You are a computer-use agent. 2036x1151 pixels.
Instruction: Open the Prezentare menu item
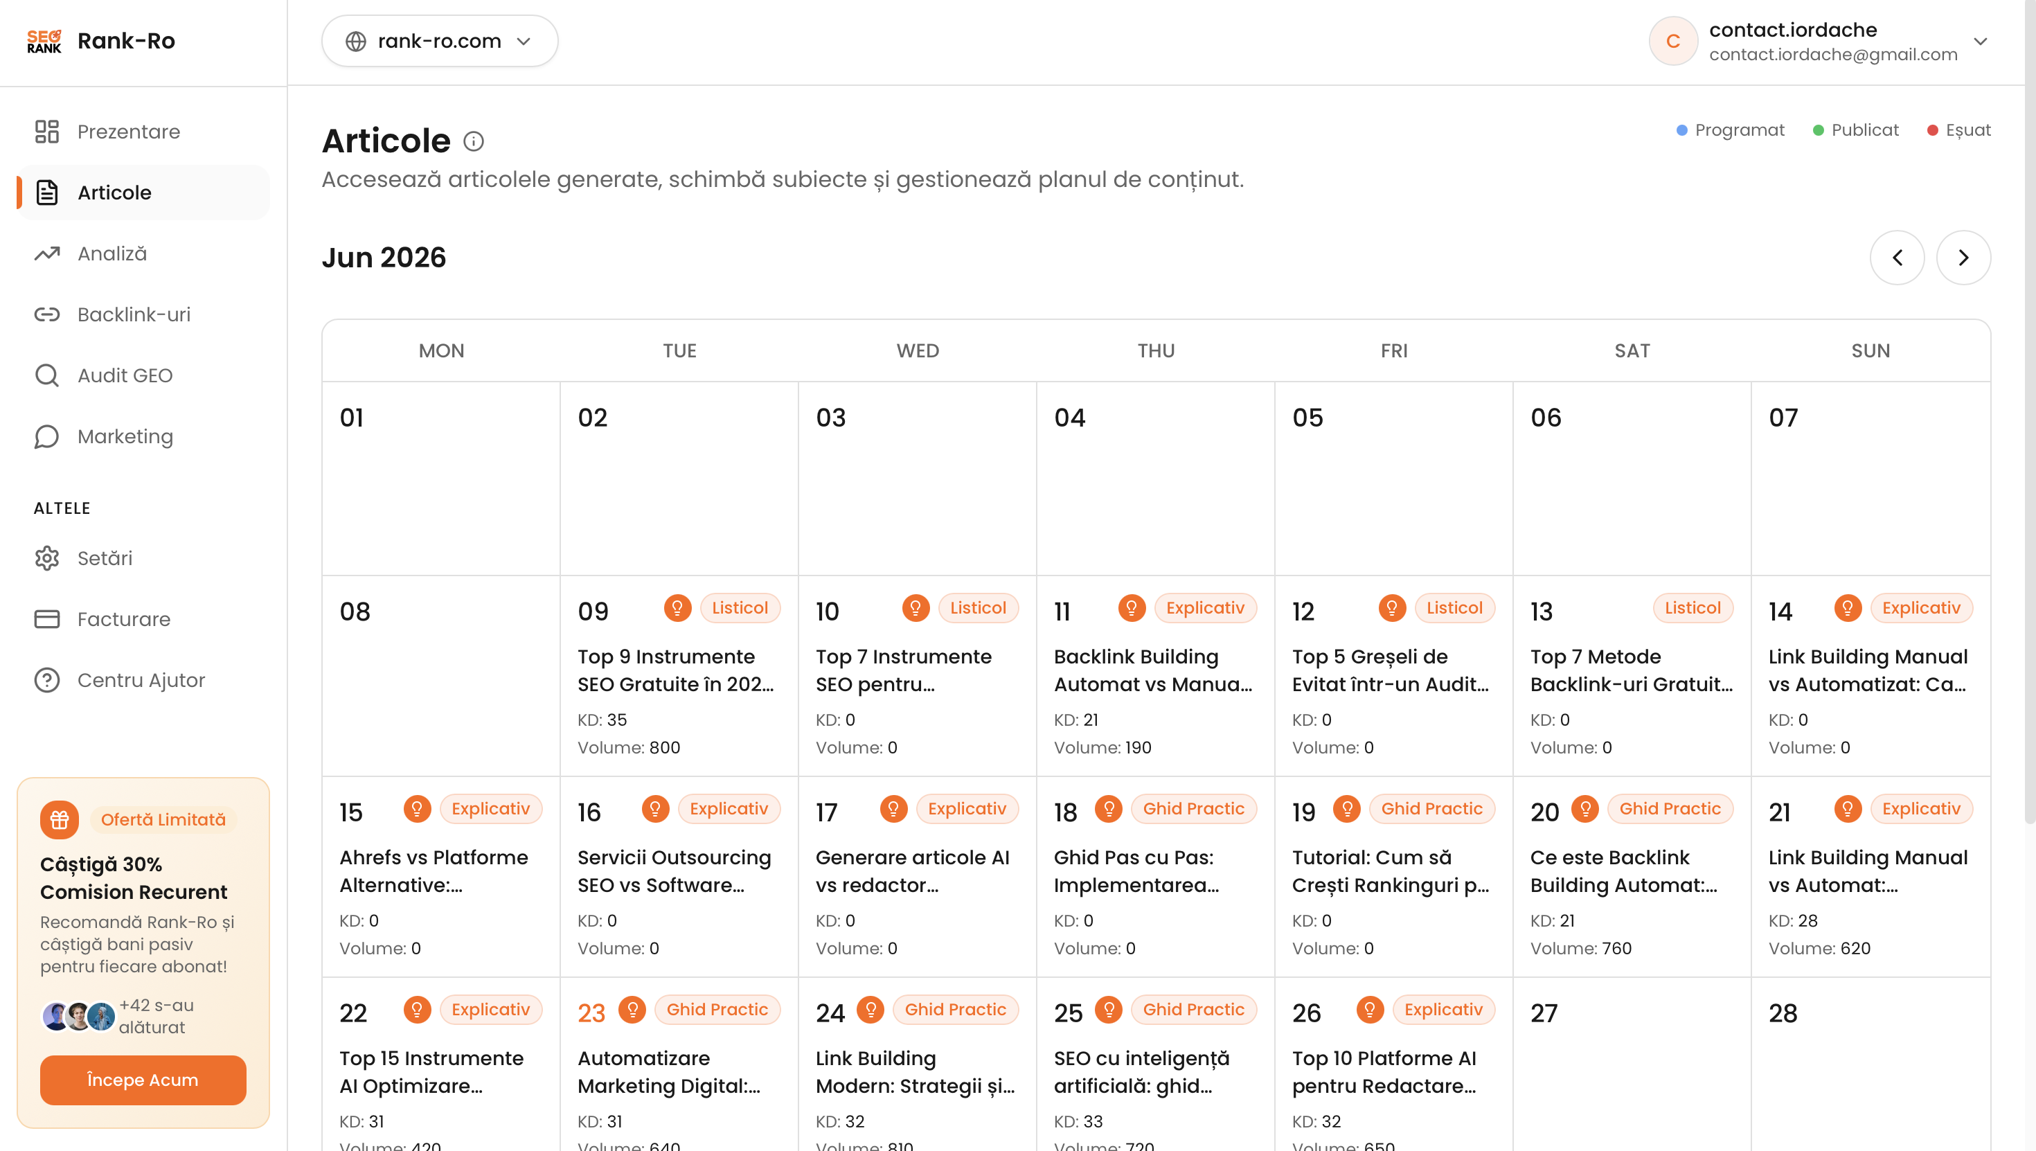(143, 131)
